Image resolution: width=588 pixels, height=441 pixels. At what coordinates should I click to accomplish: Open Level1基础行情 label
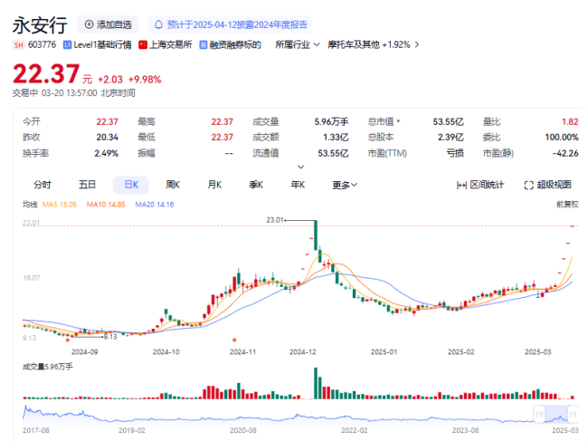click(102, 45)
